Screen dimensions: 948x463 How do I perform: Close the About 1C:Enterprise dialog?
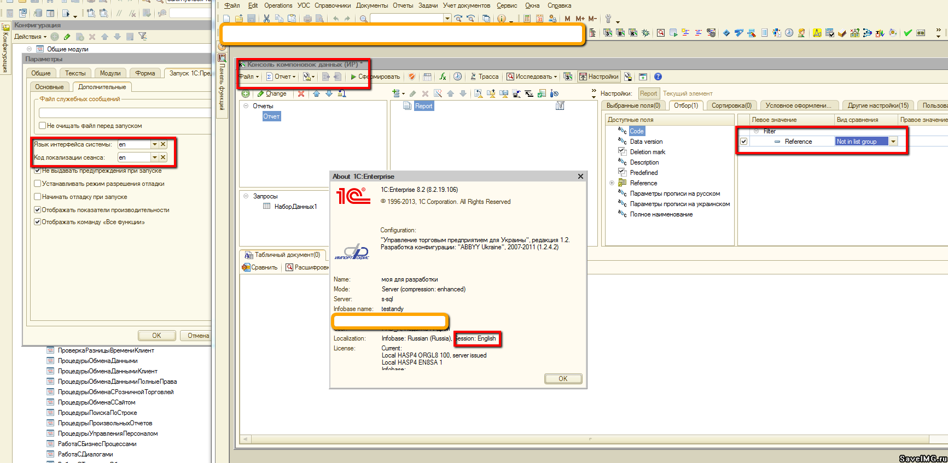coord(580,177)
